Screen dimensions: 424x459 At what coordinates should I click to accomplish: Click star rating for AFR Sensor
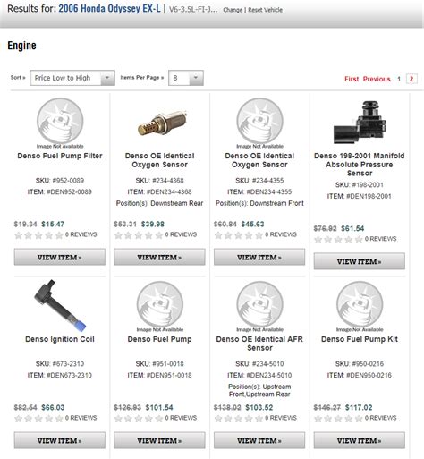[239, 419]
